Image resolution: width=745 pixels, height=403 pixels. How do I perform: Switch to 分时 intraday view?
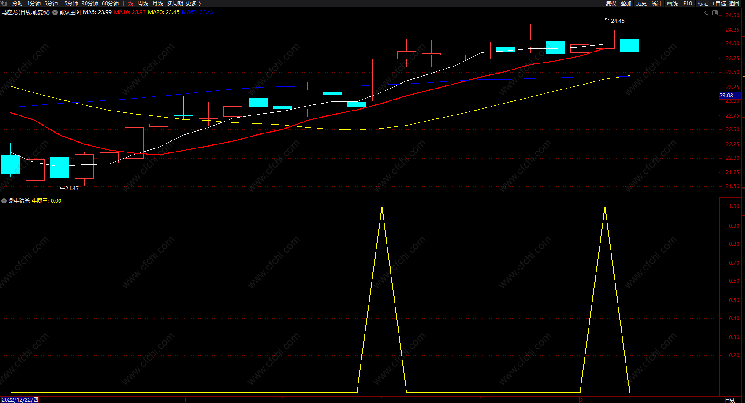[18, 4]
